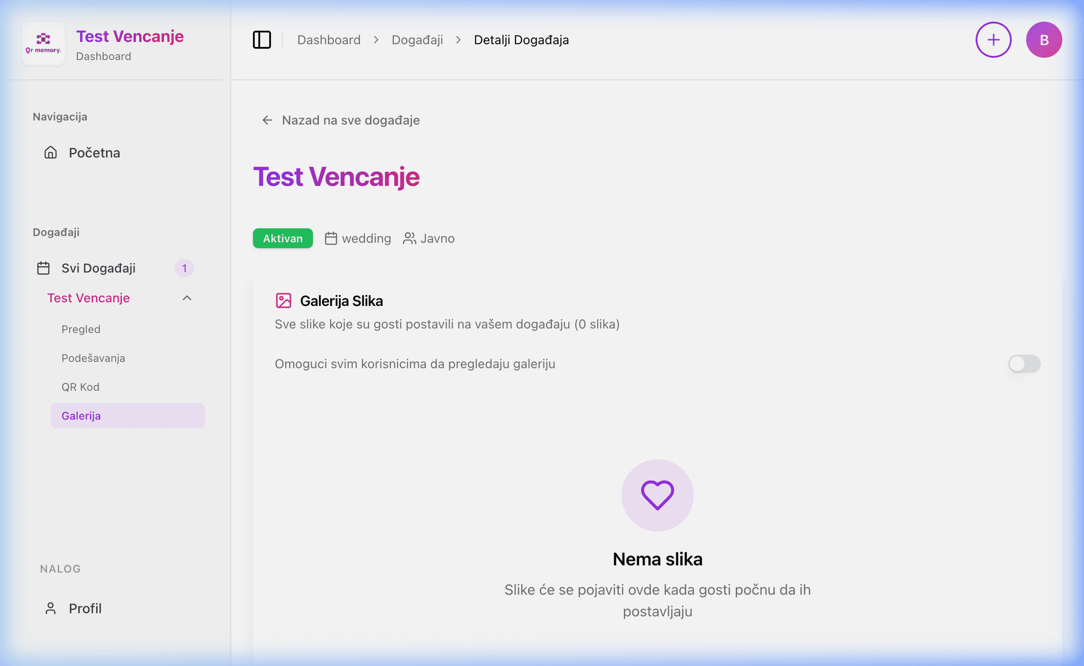The image size is (1084, 666).
Task: Go to Dashboard breadcrumb link
Action: pos(329,40)
